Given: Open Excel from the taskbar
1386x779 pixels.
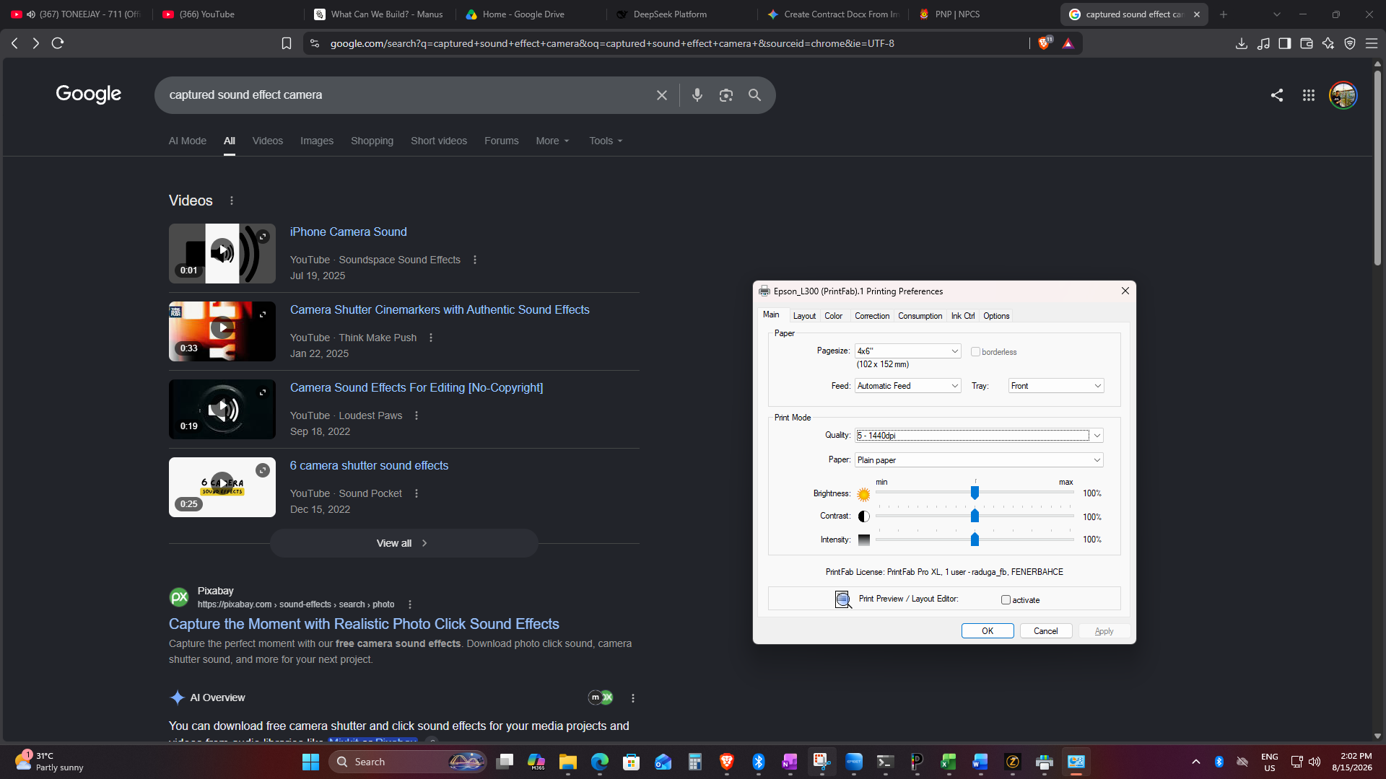Looking at the screenshot, I should click(949, 762).
